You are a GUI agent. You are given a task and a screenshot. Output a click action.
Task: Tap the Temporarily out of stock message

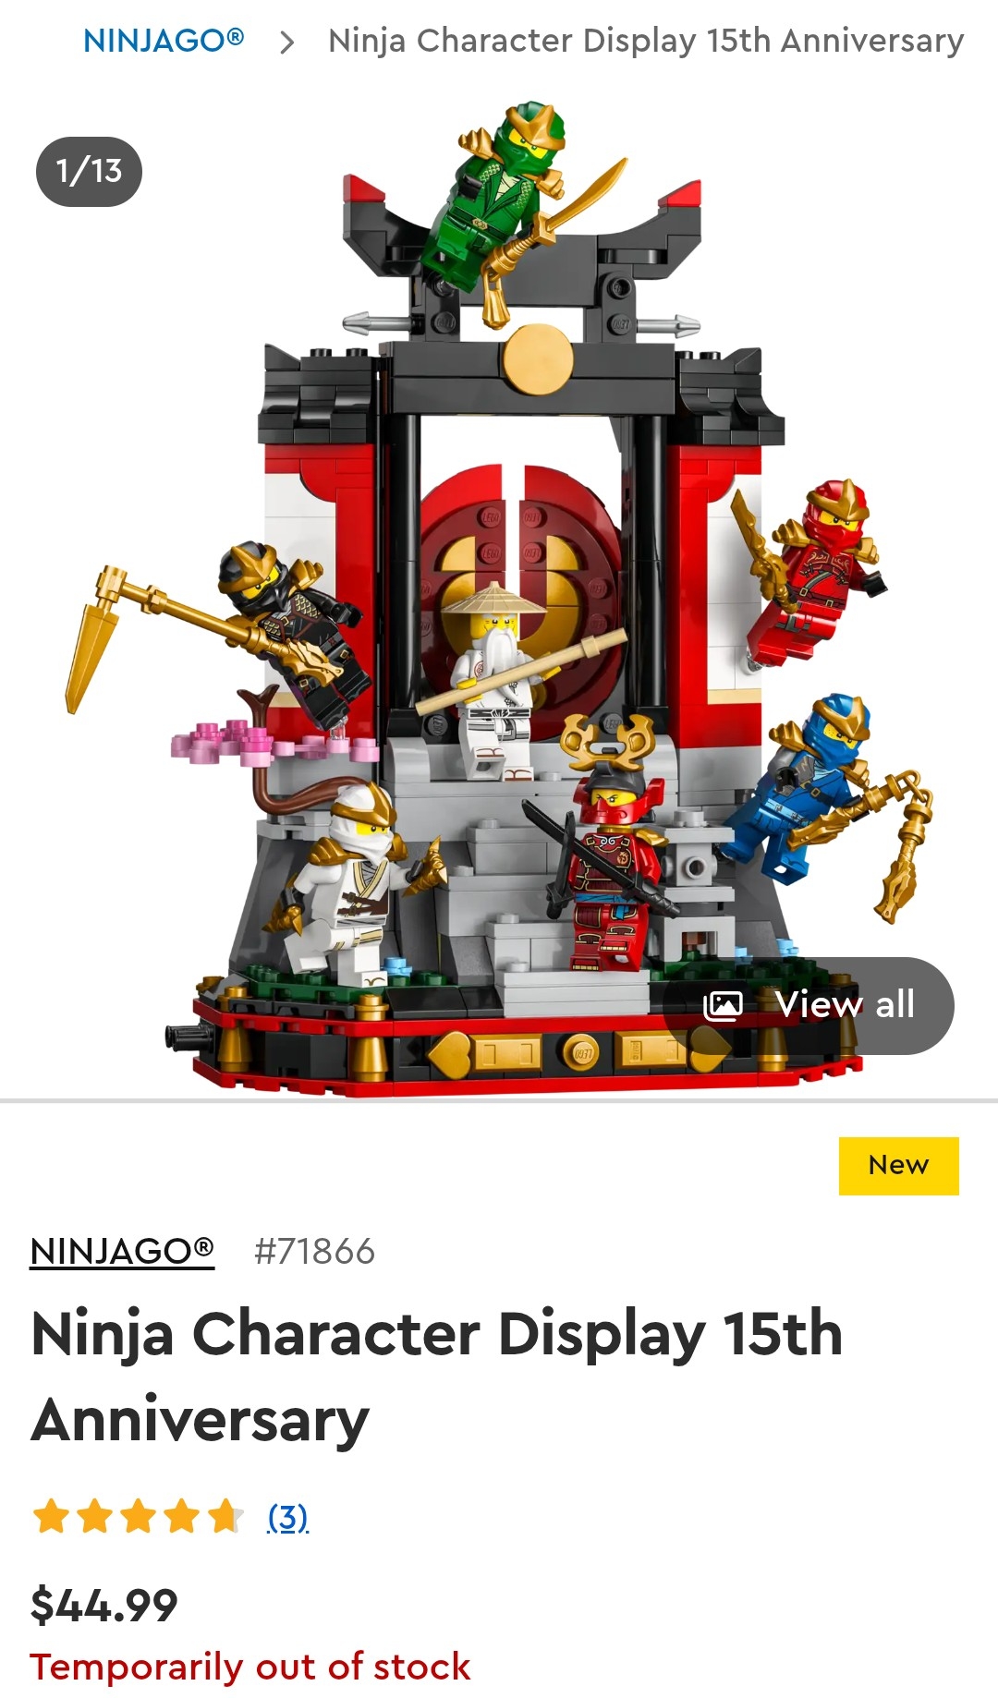[250, 1667]
